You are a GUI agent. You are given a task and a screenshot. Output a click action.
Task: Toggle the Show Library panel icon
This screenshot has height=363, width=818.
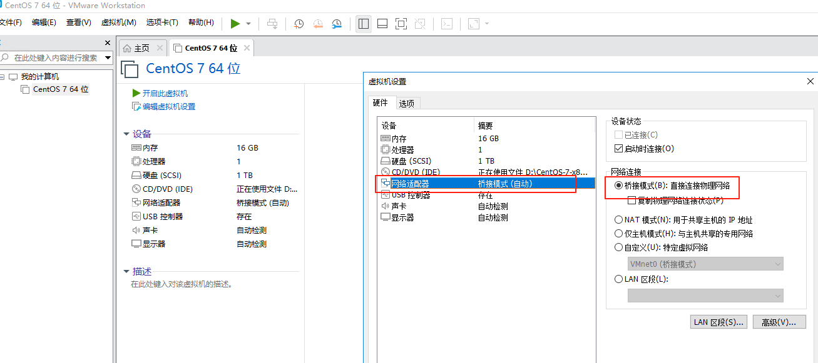coord(364,23)
